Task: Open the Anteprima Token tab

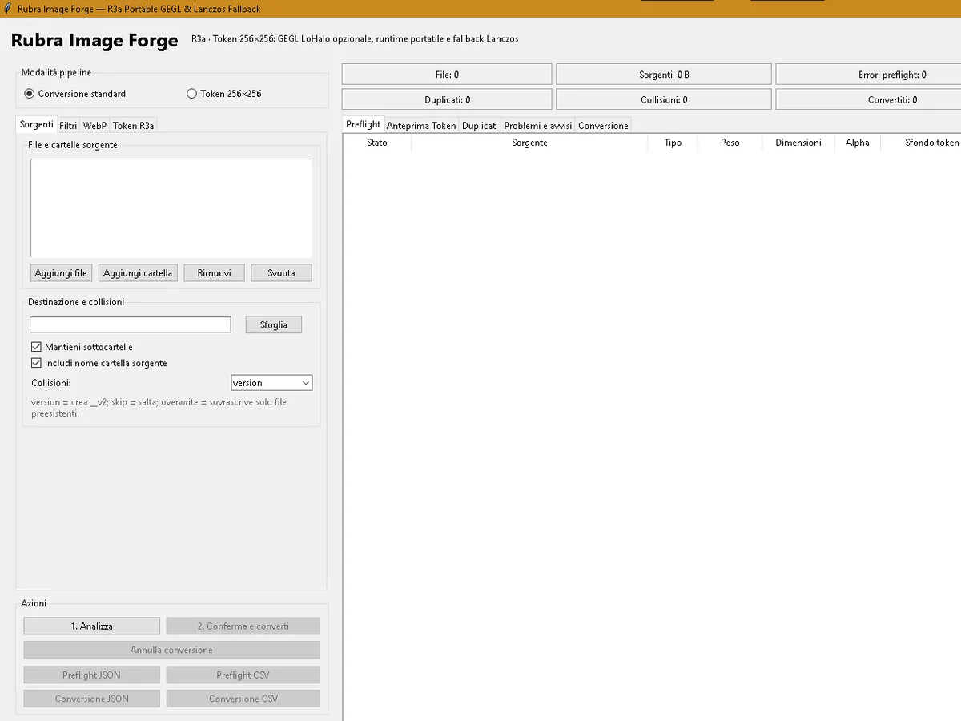Action: pos(421,126)
